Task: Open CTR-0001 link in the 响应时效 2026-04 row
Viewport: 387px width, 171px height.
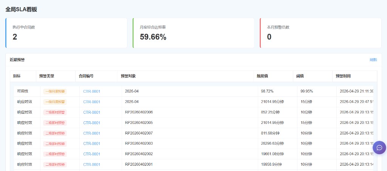Action: [91, 102]
